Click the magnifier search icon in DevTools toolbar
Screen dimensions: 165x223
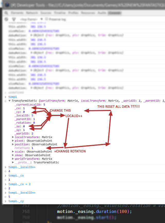point(6,13)
